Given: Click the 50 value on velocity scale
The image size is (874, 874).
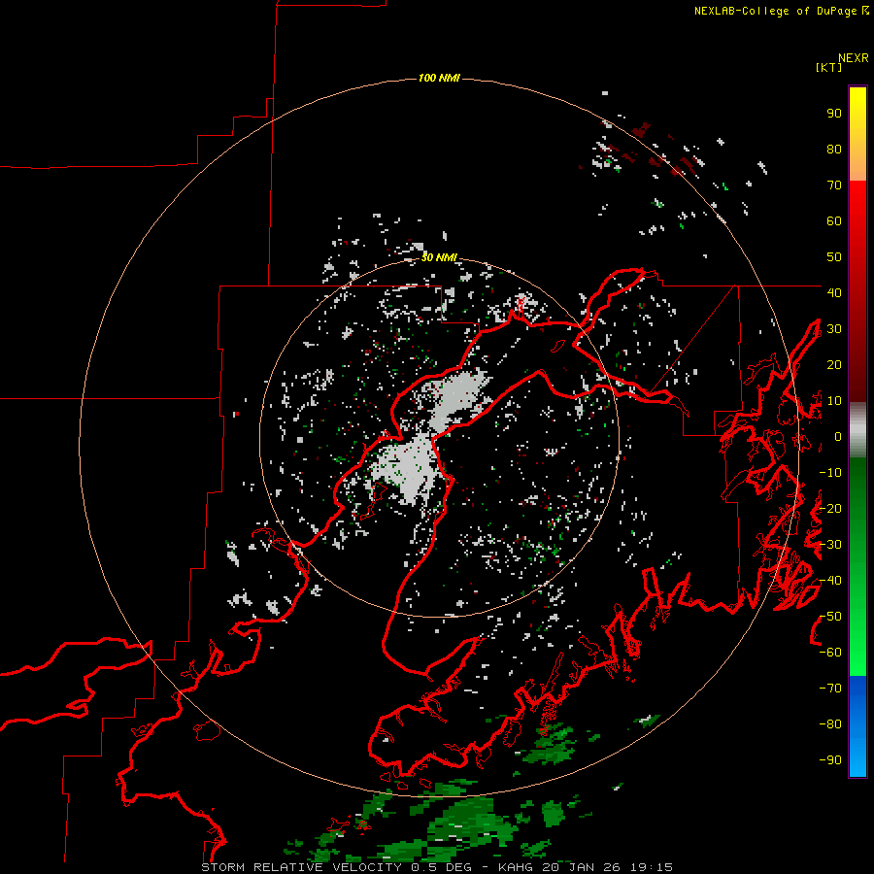Looking at the screenshot, I should (x=834, y=257).
